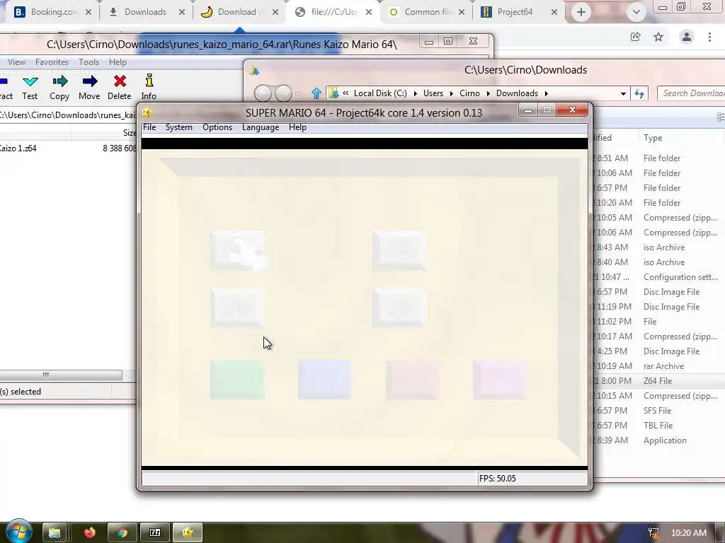Image resolution: width=725 pixels, height=543 pixels.
Task: Open 7-Zip from the taskbar
Action: click(x=155, y=533)
